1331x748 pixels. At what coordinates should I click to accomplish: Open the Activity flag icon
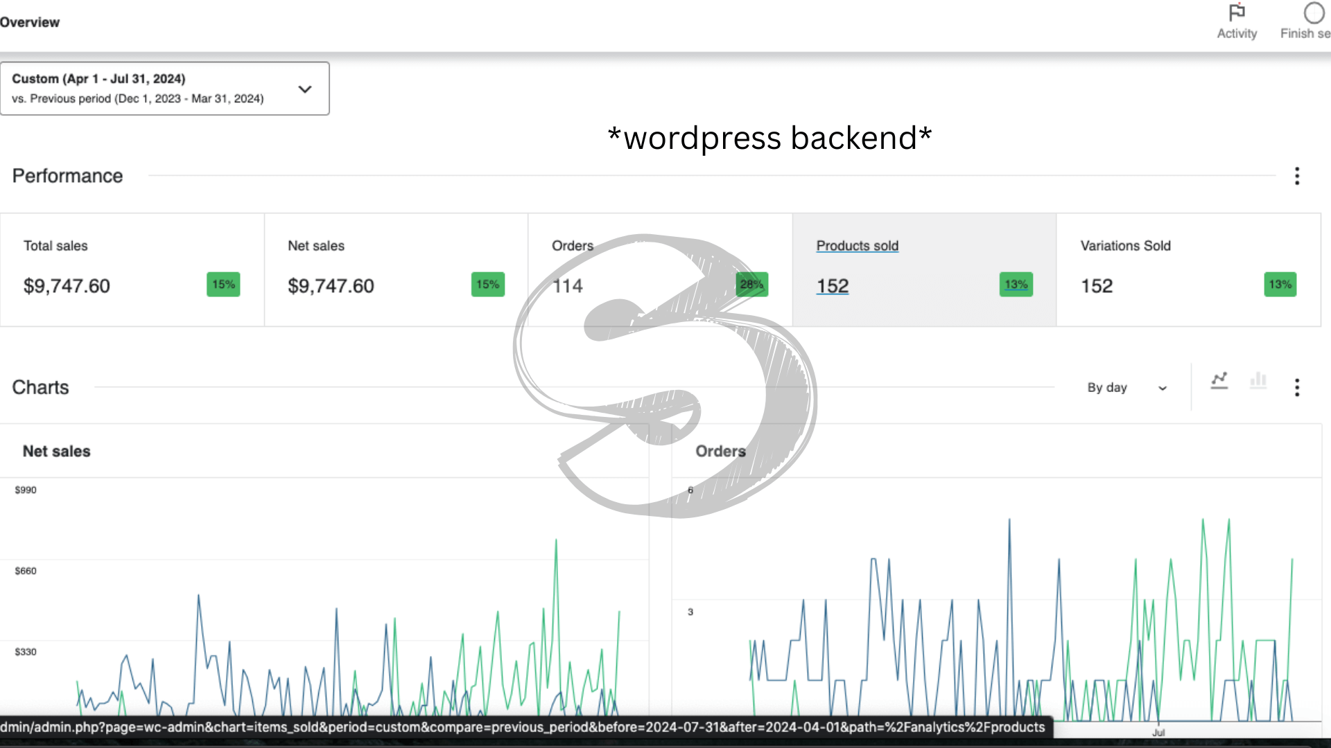[1237, 13]
